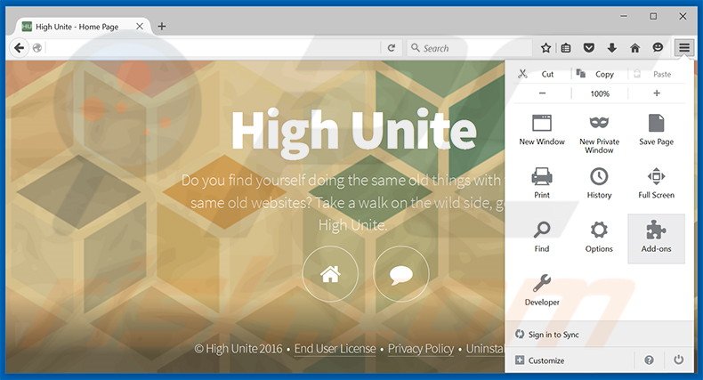Open a New Window
Image resolution: width=703 pixels, height=380 pixels.
pyautogui.click(x=542, y=130)
